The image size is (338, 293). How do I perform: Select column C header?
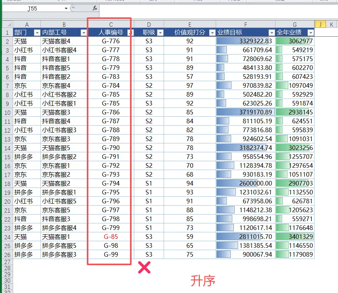coord(111,24)
